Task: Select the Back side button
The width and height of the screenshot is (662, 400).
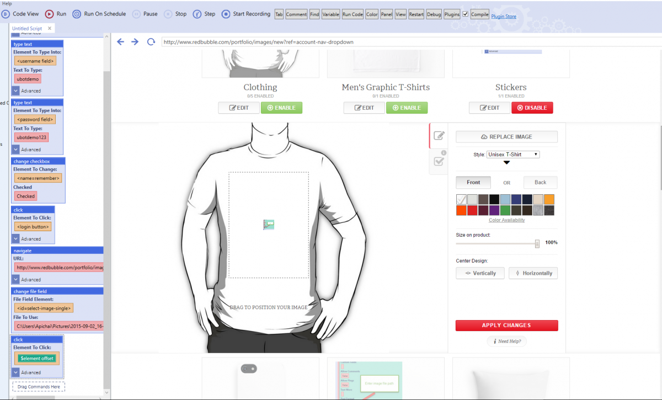Action: coord(540,182)
